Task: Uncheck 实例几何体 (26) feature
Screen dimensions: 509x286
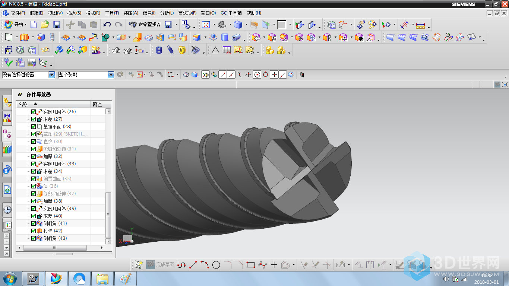Action: [x=34, y=112]
